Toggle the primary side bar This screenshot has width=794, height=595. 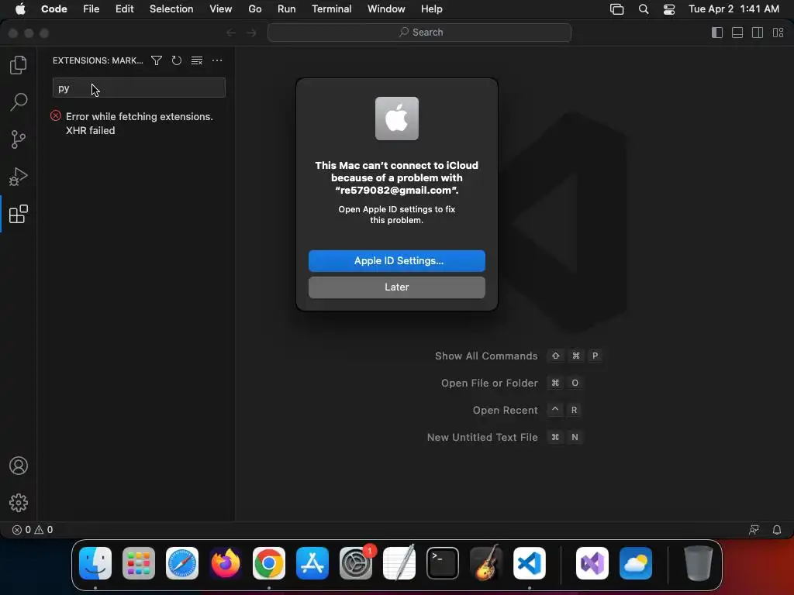click(717, 33)
